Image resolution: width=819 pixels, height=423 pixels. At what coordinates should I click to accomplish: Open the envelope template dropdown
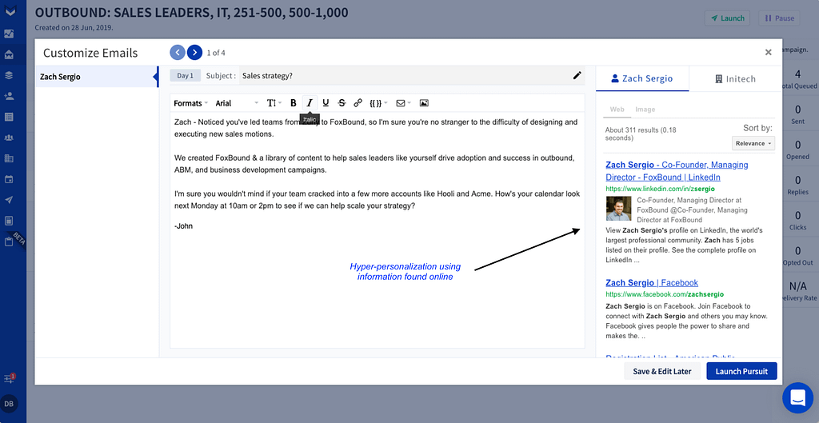tap(403, 103)
